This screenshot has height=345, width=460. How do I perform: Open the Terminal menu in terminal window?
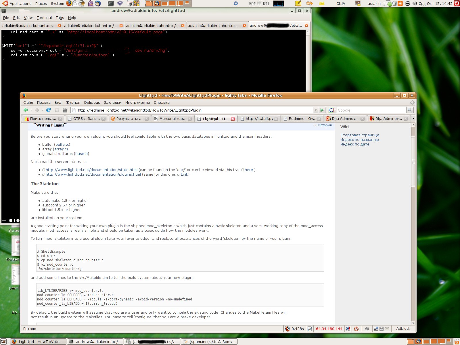(44, 18)
